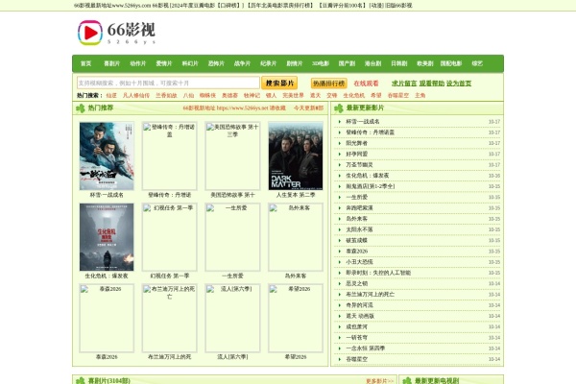Open the 【历年北美电影票房排行榜】 top link
This screenshot has width=576, height=384.
point(280,6)
